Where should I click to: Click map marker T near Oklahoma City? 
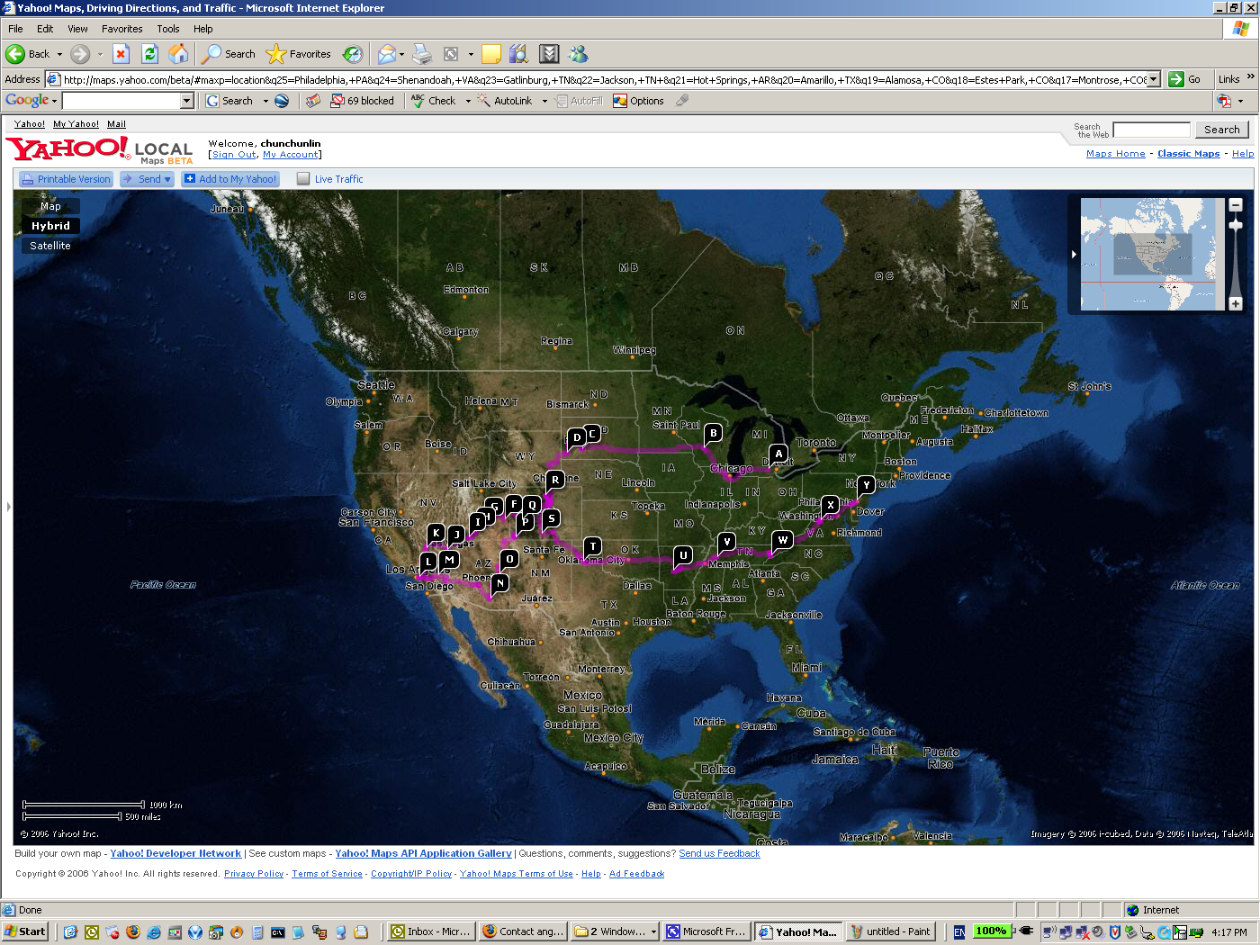[592, 546]
